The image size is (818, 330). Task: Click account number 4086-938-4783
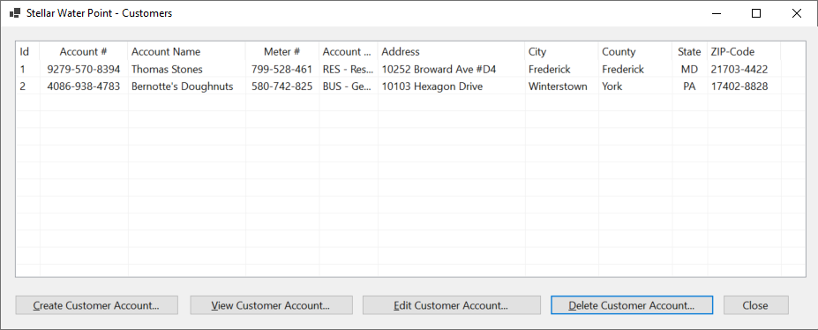point(84,86)
